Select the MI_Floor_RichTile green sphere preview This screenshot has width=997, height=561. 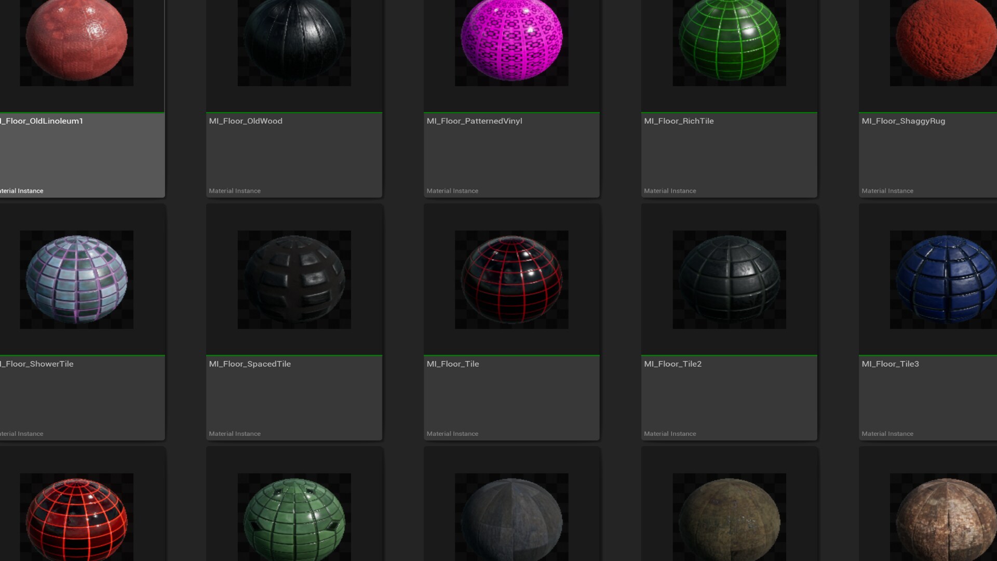tap(729, 43)
